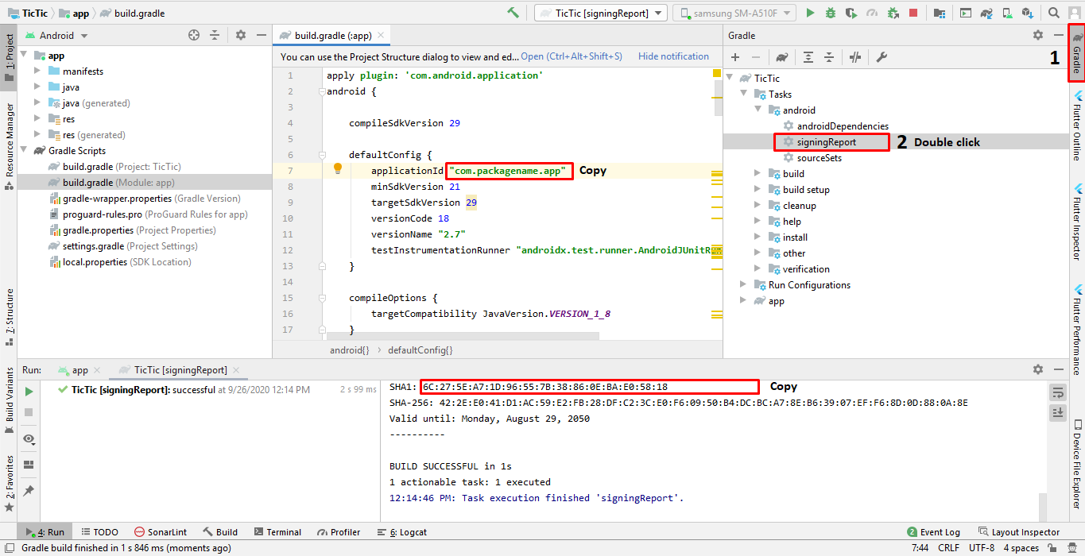1085x556 pixels.
Task: Click Open (Ctrl+Alt+Shift+S) Project Structure link
Action: coord(571,56)
